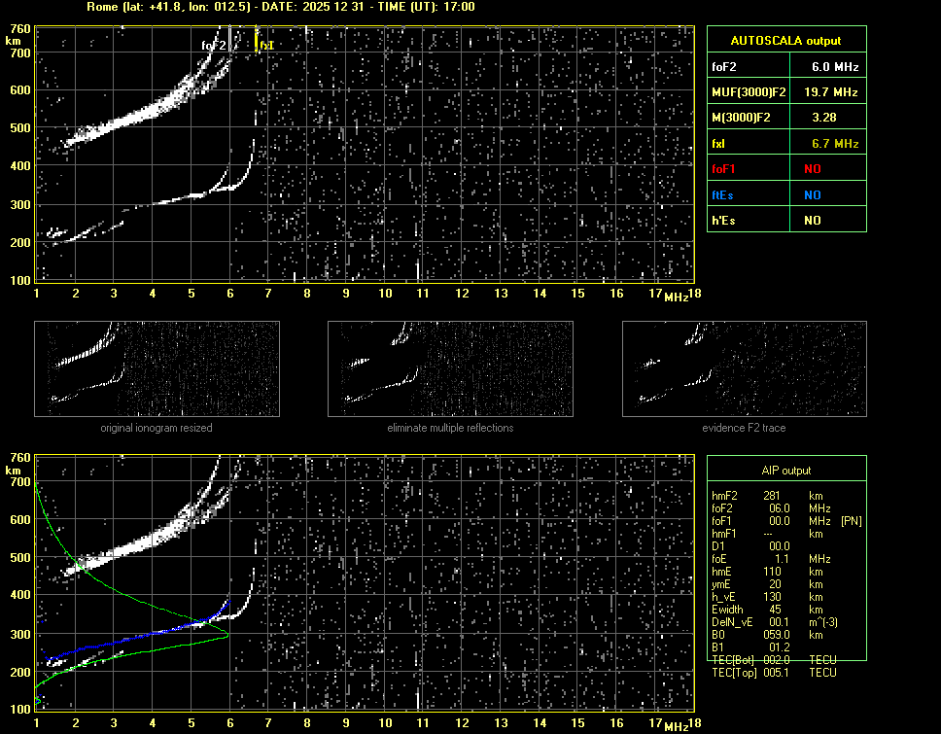Click the "original ionogram resized" thumbnail
Viewport: 941px width, 734px height.
tap(157, 368)
